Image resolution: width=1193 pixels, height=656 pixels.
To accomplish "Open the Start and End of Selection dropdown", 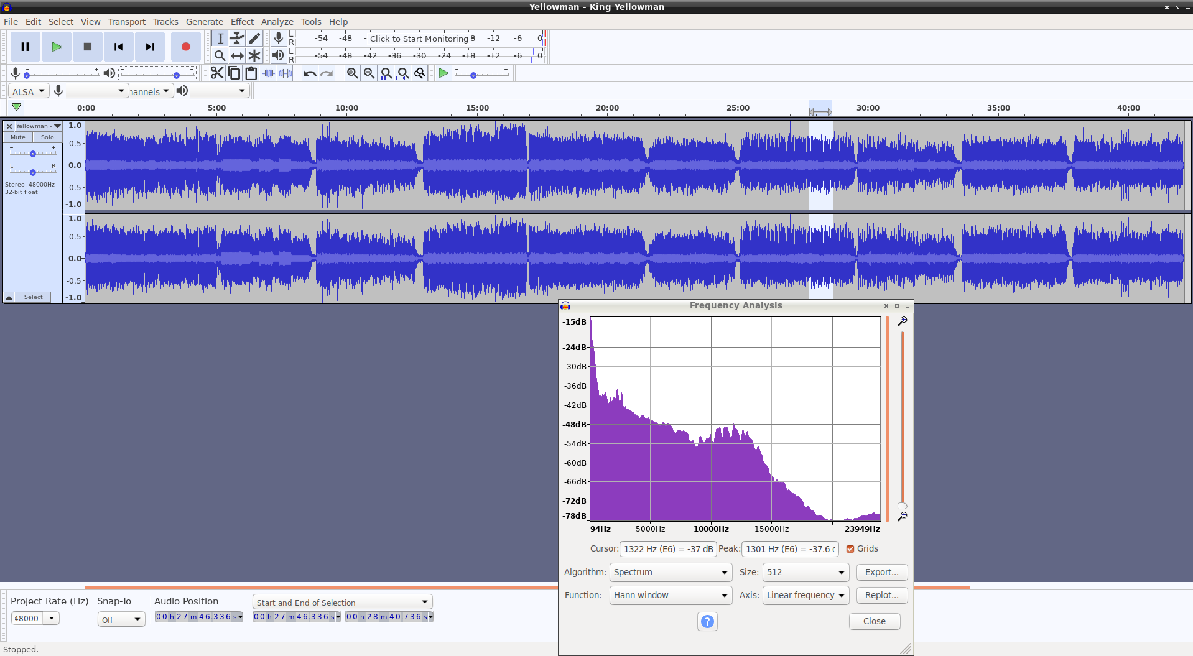I will tap(343, 602).
